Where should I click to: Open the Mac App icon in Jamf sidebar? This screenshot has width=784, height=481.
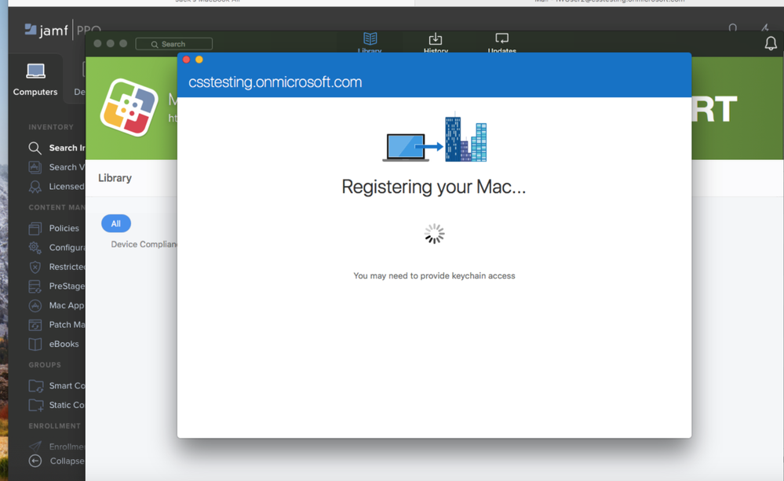coord(35,305)
